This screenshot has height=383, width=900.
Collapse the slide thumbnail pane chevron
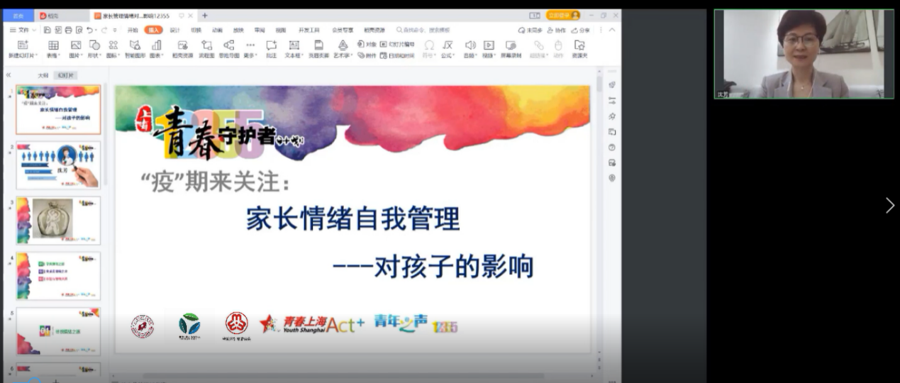click(9, 74)
